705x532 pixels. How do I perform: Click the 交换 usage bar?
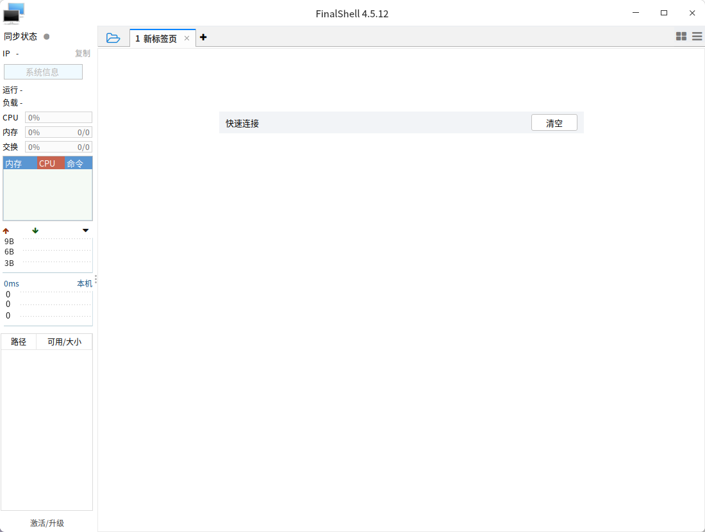(58, 147)
